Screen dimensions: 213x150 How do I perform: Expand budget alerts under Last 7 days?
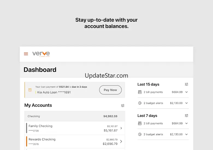pos(187,134)
